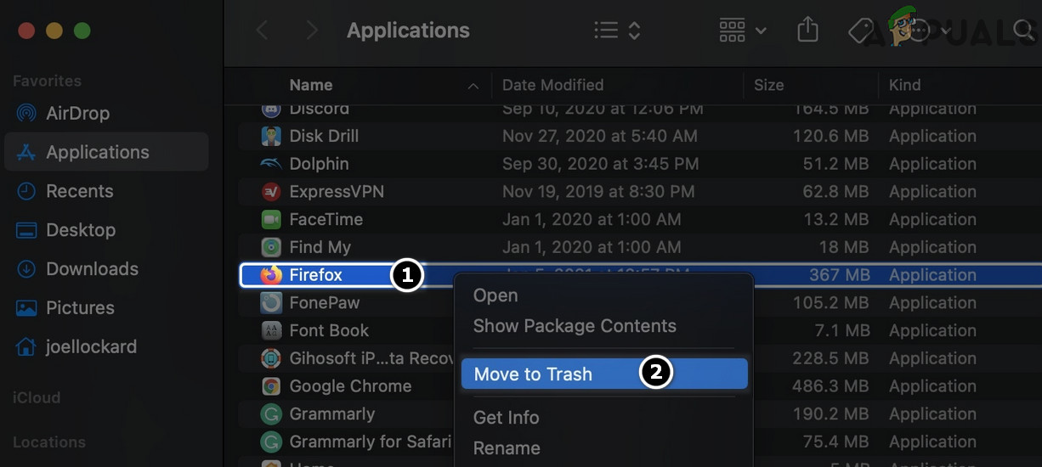Click the Disk Drill app icon
The height and width of the screenshot is (467, 1042).
(x=271, y=136)
